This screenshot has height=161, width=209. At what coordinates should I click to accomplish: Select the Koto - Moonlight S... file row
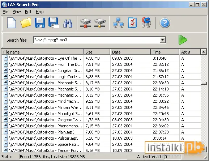click(101, 113)
